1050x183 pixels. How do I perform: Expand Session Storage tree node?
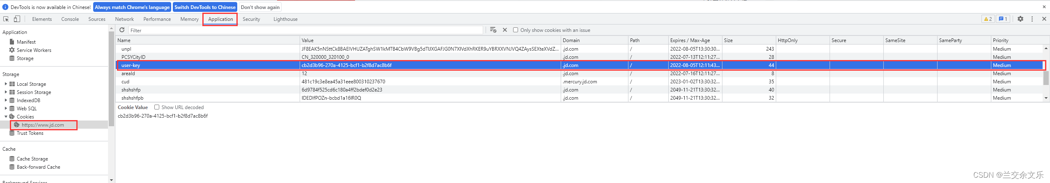[x=6, y=92]
